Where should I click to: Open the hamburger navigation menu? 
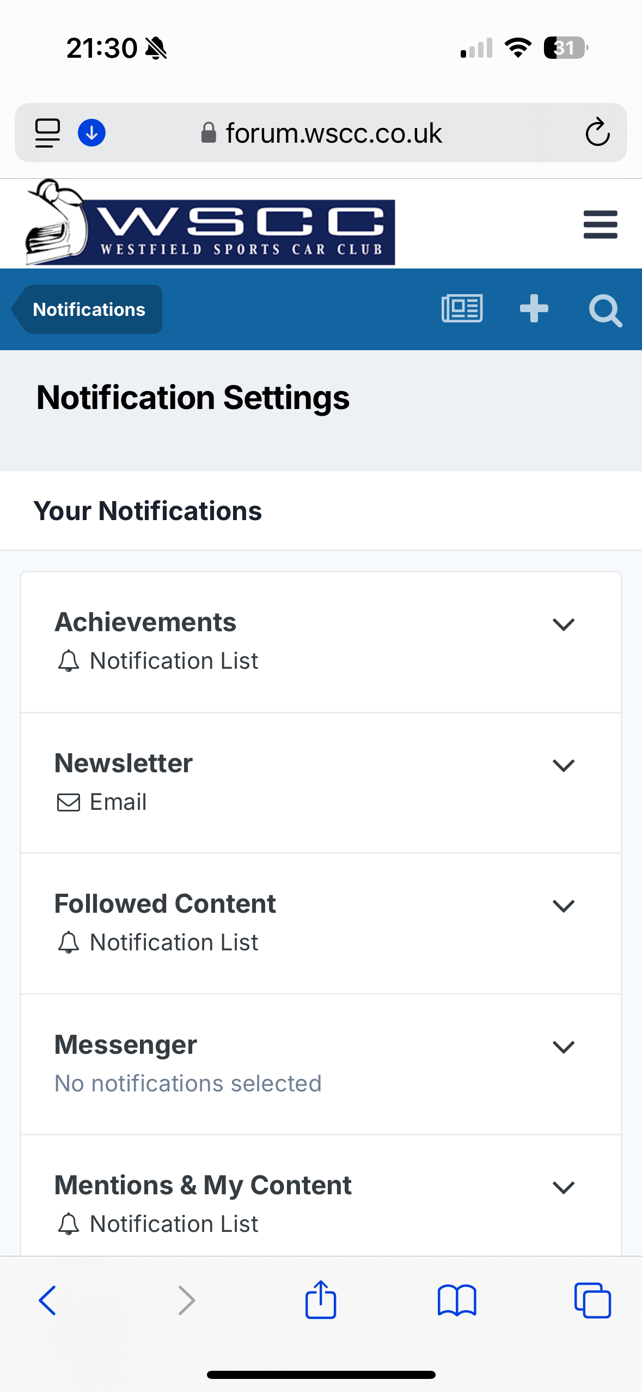coord(600,224)
